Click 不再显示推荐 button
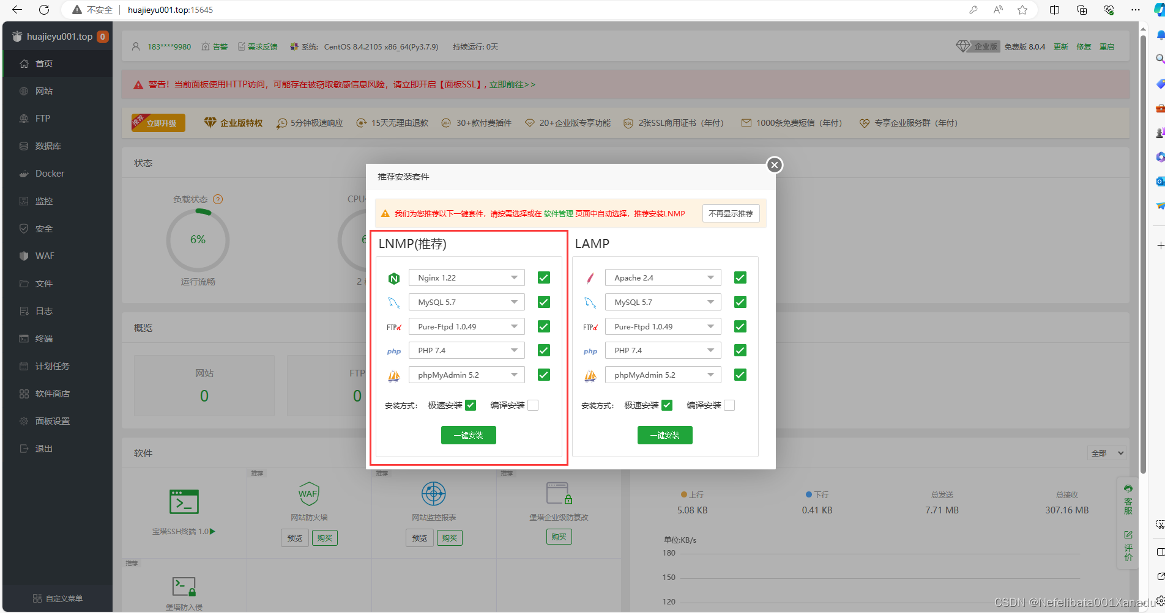Viewport: 1165px width, 613px height. pyautogui.click(x=731, y=213)
